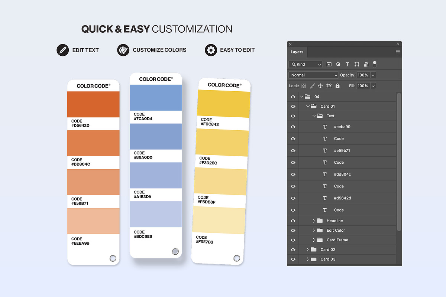Lock transparent pixels in Layers panel
Screen dimensions: 446x297
pyautogui.click(x=304, y=86)
